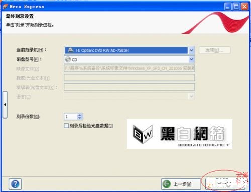Maximize the Nero Express window

pyautogui.click(x=236, y=7)
